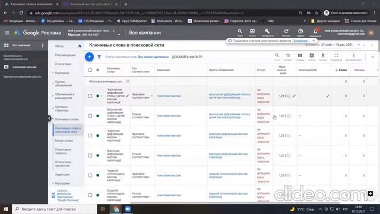
Task: Open the Минус-слова navigation item
Action: click(x=64, y=141)
